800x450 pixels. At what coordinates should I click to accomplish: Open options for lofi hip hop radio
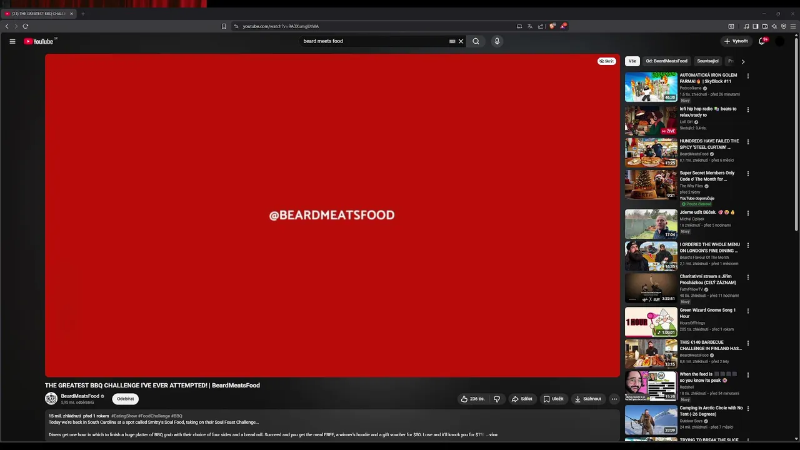coord(748,110)
